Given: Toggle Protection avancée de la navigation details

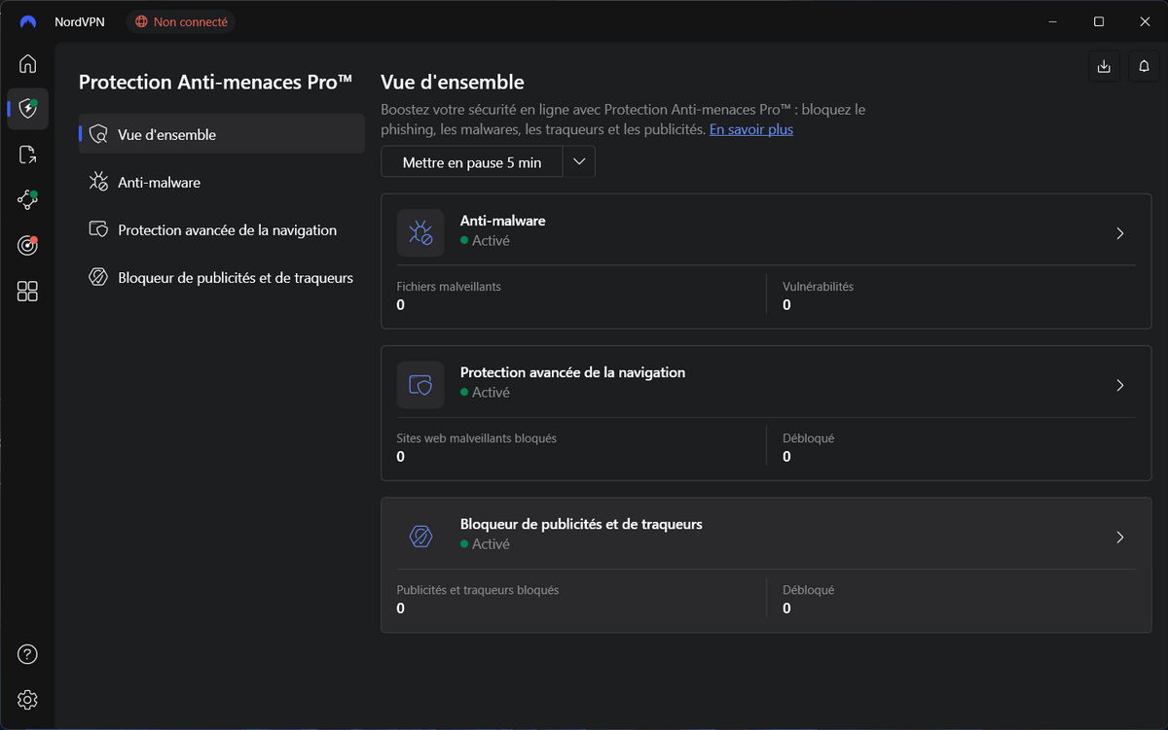Looking at the screenshot, I should tap(766, 384).
